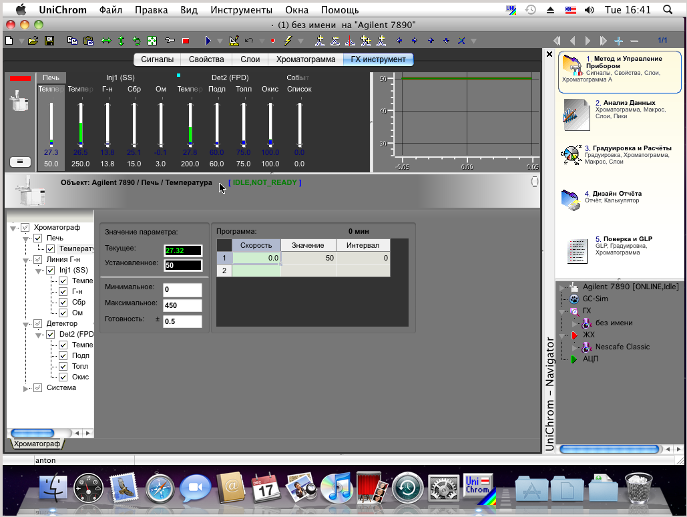The image size is (687, 517).
Task: Collapse the Печь tree node
Action: tap(26, 239)
